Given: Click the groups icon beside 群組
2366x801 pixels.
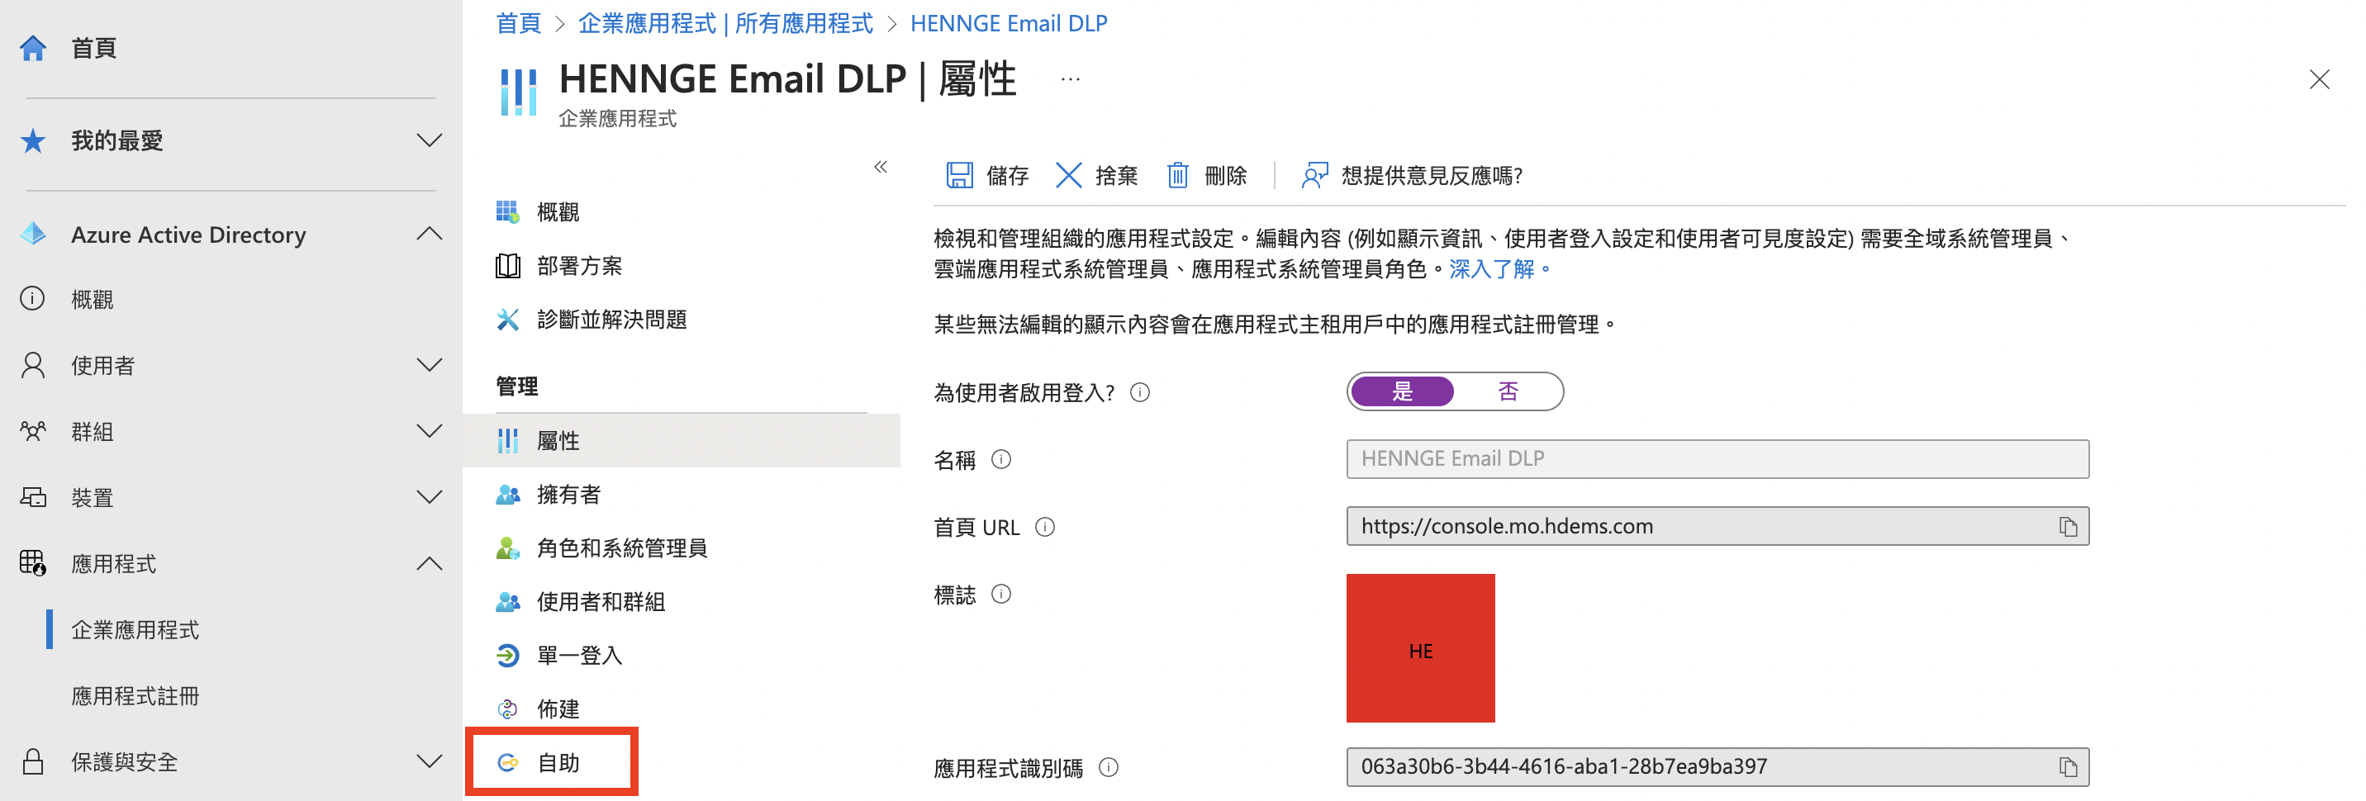Looking at the screenshot, I should (33, 431).
